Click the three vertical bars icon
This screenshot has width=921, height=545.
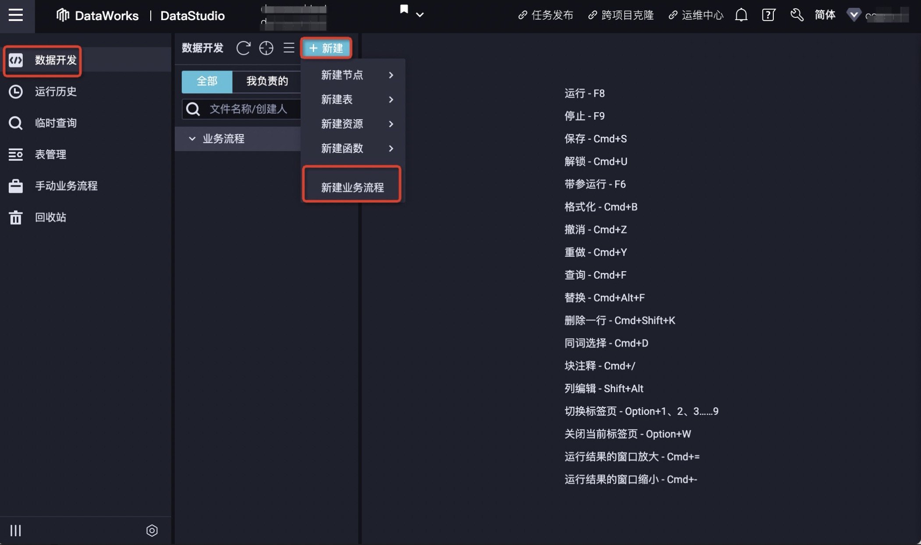pyautogui.click(x=16, y=531)
